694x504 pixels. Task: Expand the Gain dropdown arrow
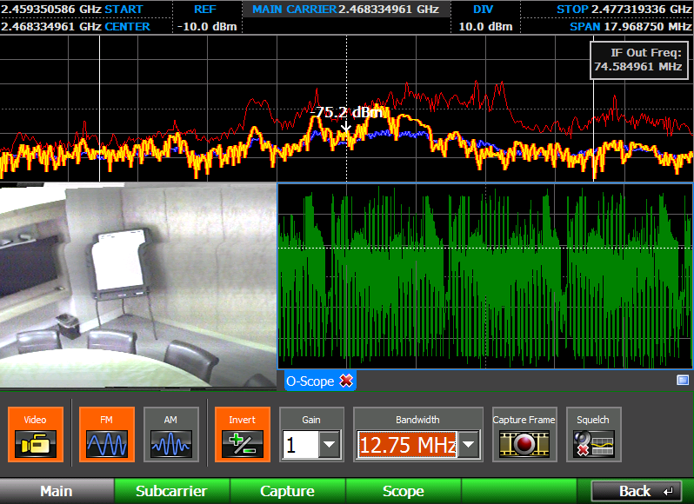pos(330,444)
